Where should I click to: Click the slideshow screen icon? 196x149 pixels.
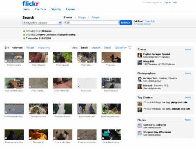point(130,48)
